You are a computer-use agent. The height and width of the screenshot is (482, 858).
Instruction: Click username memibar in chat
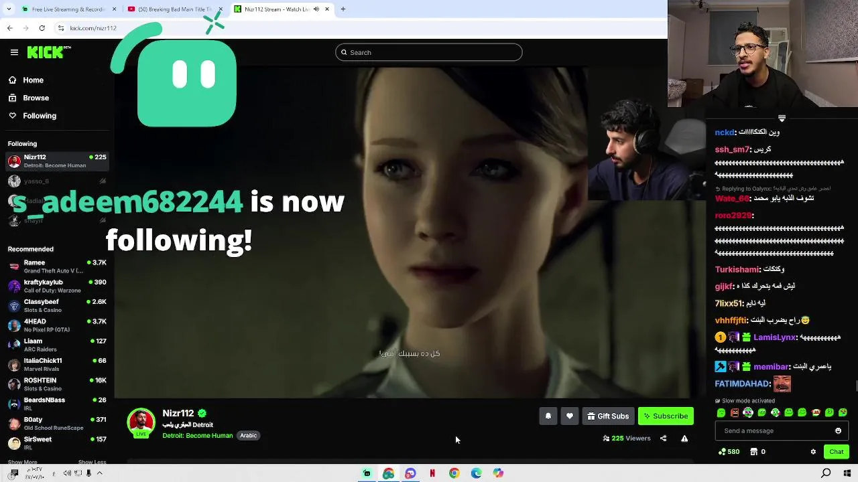(x=771, y=367)
